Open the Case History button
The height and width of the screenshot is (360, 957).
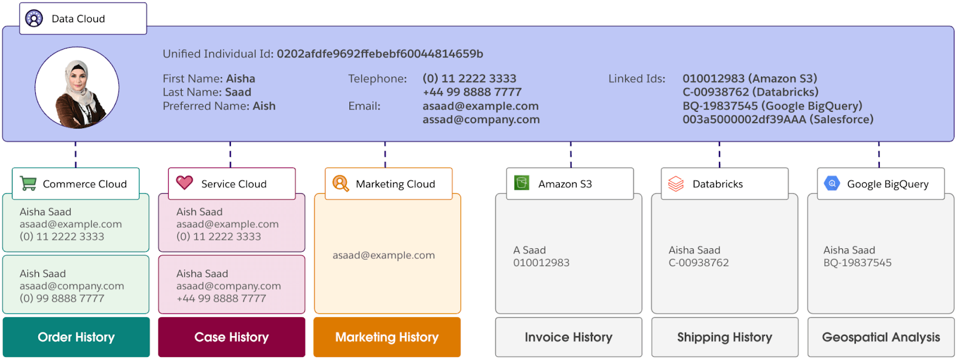(231, 337)
